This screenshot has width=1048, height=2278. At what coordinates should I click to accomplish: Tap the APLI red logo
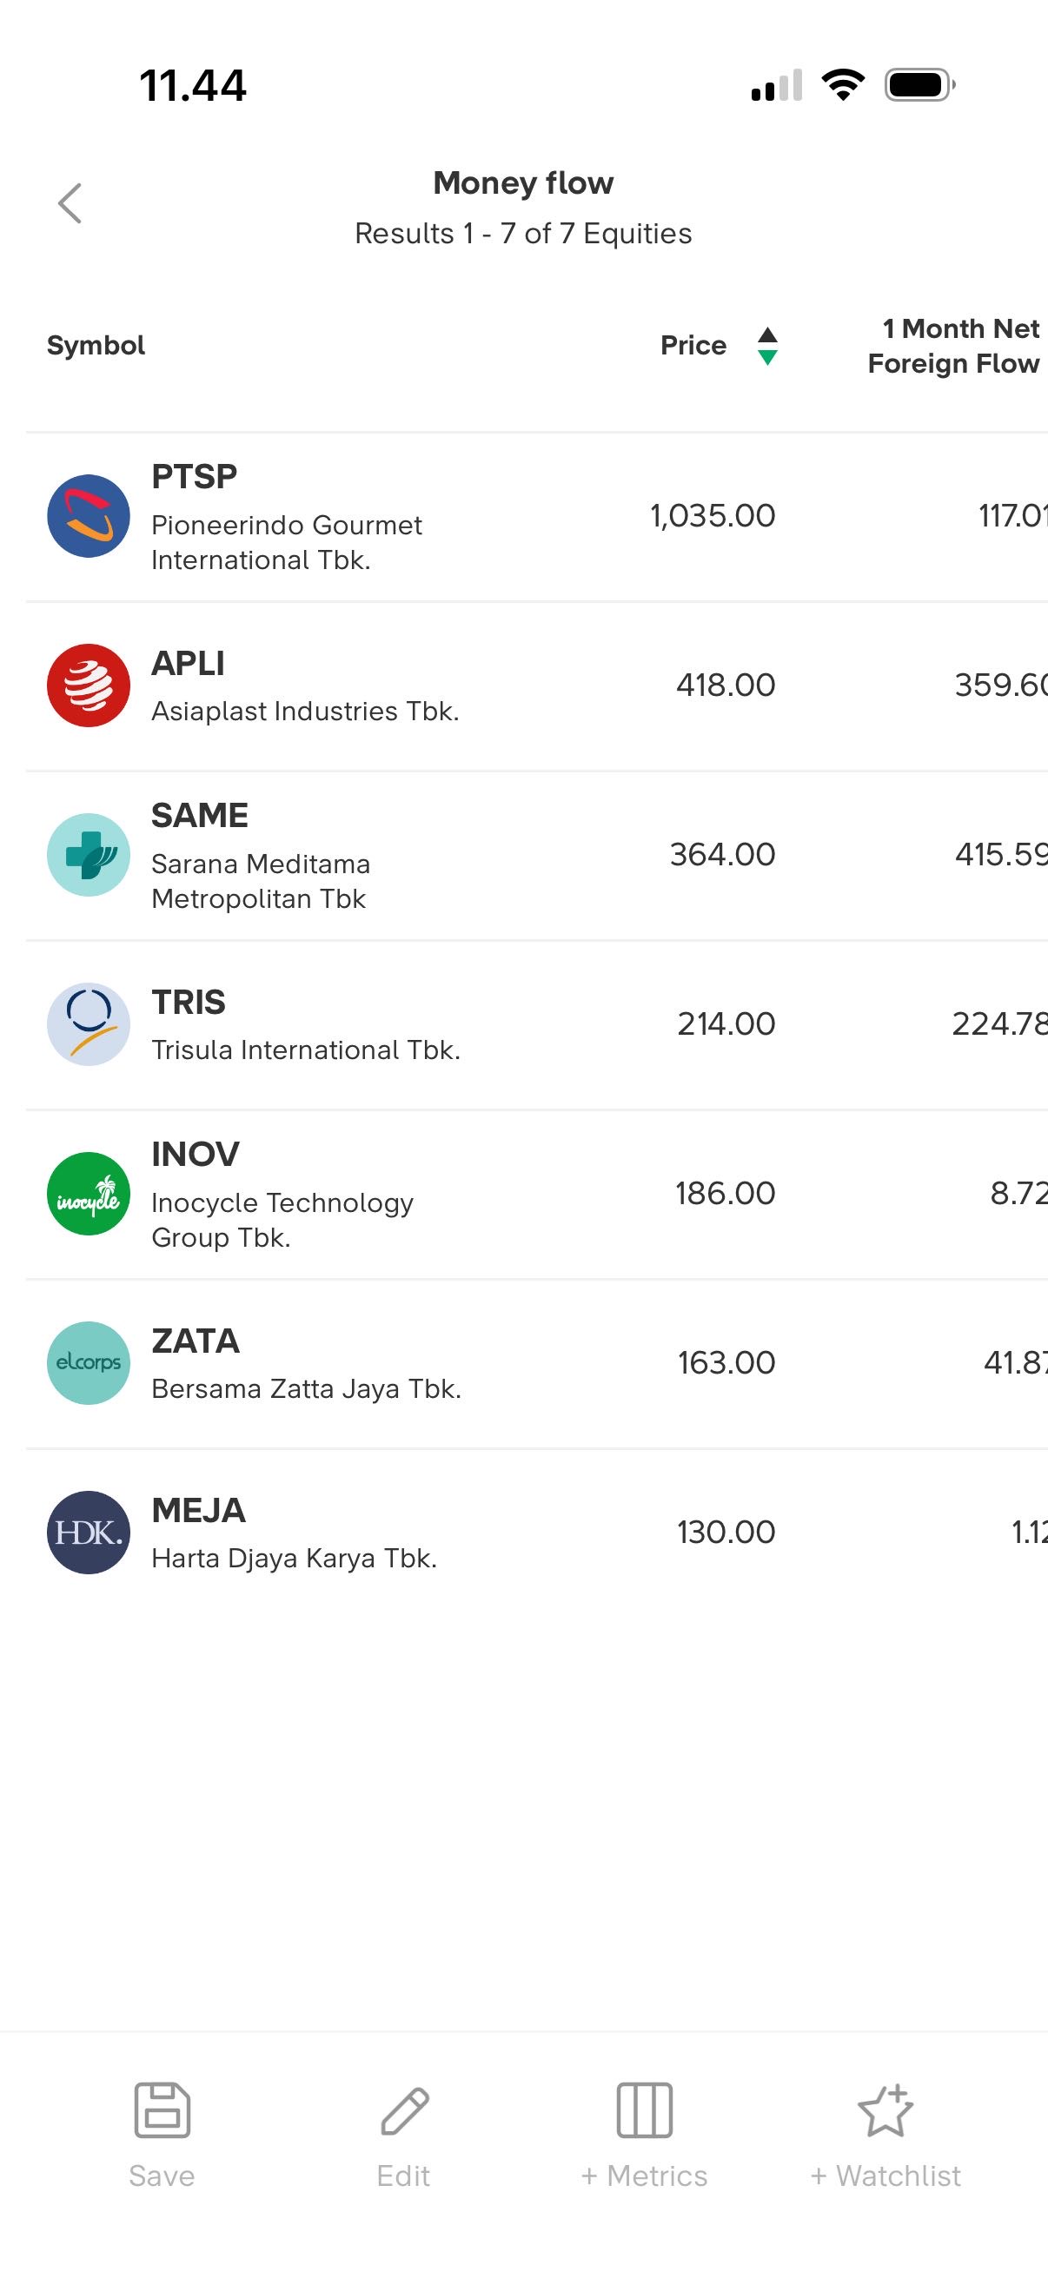click(x=89, y=685)
